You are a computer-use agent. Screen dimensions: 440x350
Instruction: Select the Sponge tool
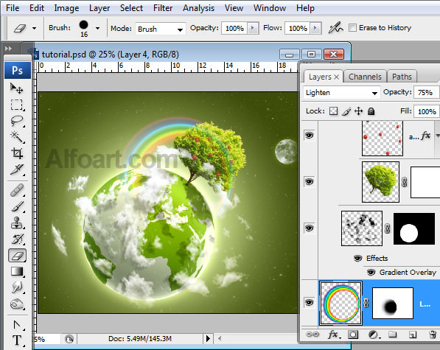17,304
